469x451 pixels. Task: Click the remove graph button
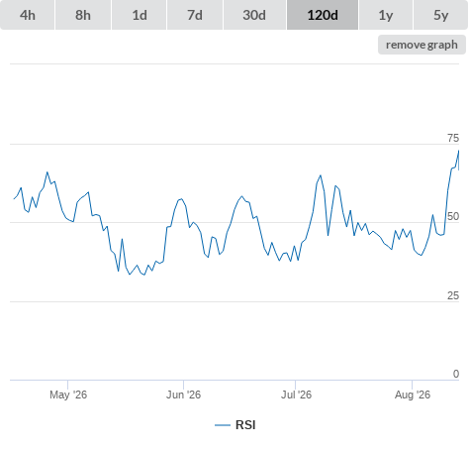422,45
